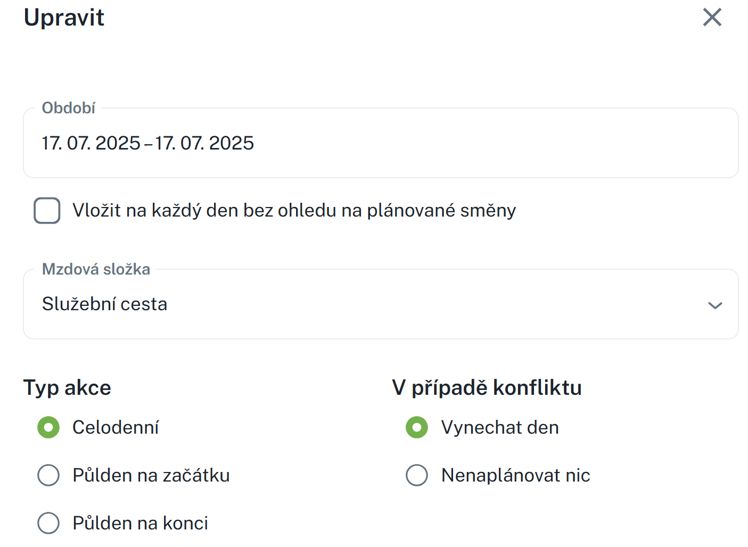Click the Mzdová složka field label
Viewport: 748px width, 547px height.
pos(96,269)
